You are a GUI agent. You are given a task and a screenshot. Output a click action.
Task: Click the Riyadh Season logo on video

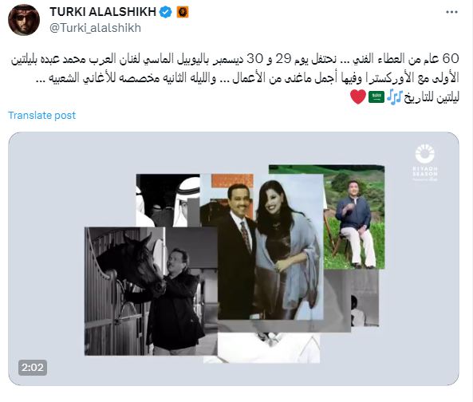pos(424,162)
